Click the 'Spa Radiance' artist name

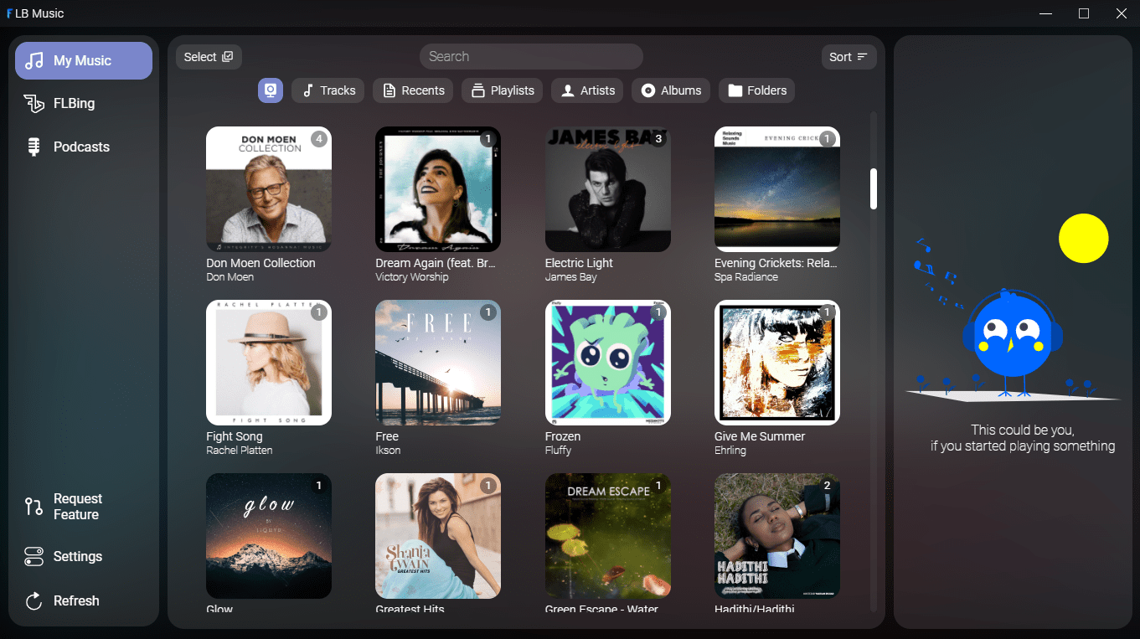coord(746,277)
